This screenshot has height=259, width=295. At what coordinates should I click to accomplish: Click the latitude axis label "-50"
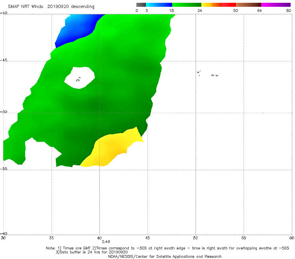click(x=4, y=112)
